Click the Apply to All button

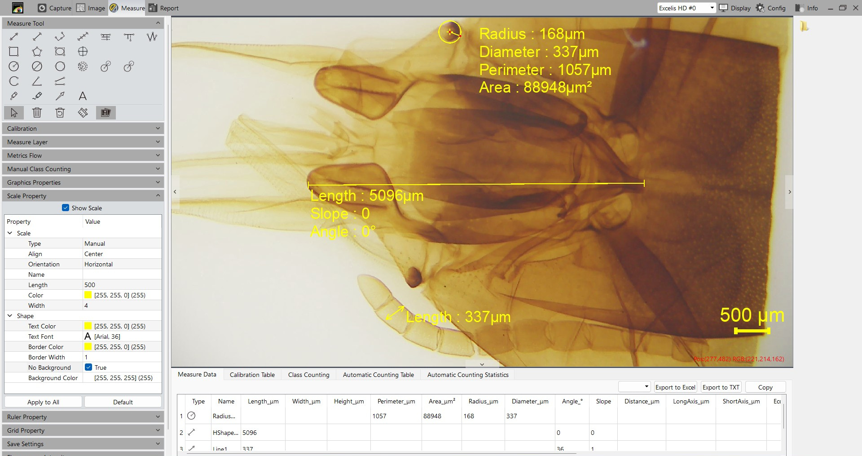pos(43,402)
